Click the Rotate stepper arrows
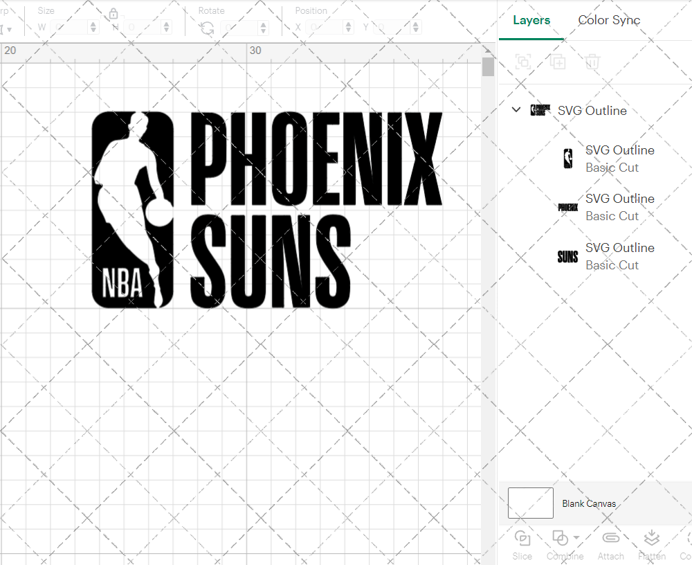This screenshot has width=692, height=565. coord(264,28)
